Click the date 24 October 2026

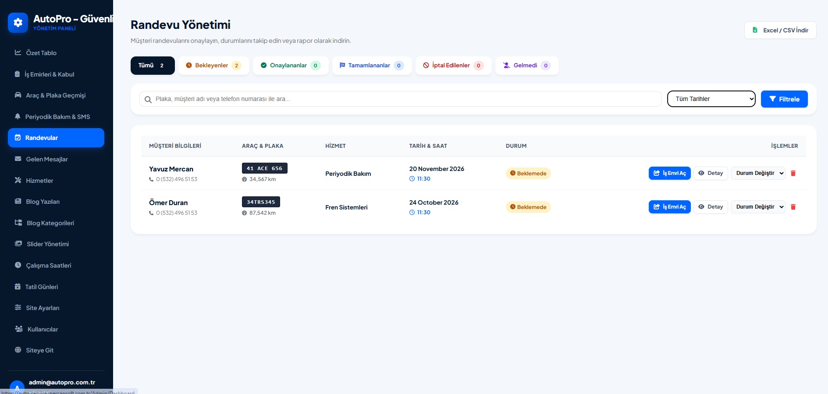click(434, 202)
